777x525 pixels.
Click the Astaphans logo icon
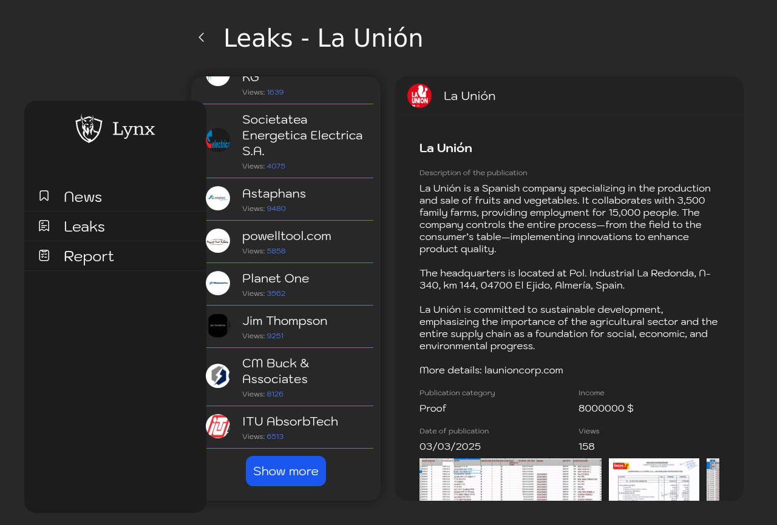pos(218,198)
